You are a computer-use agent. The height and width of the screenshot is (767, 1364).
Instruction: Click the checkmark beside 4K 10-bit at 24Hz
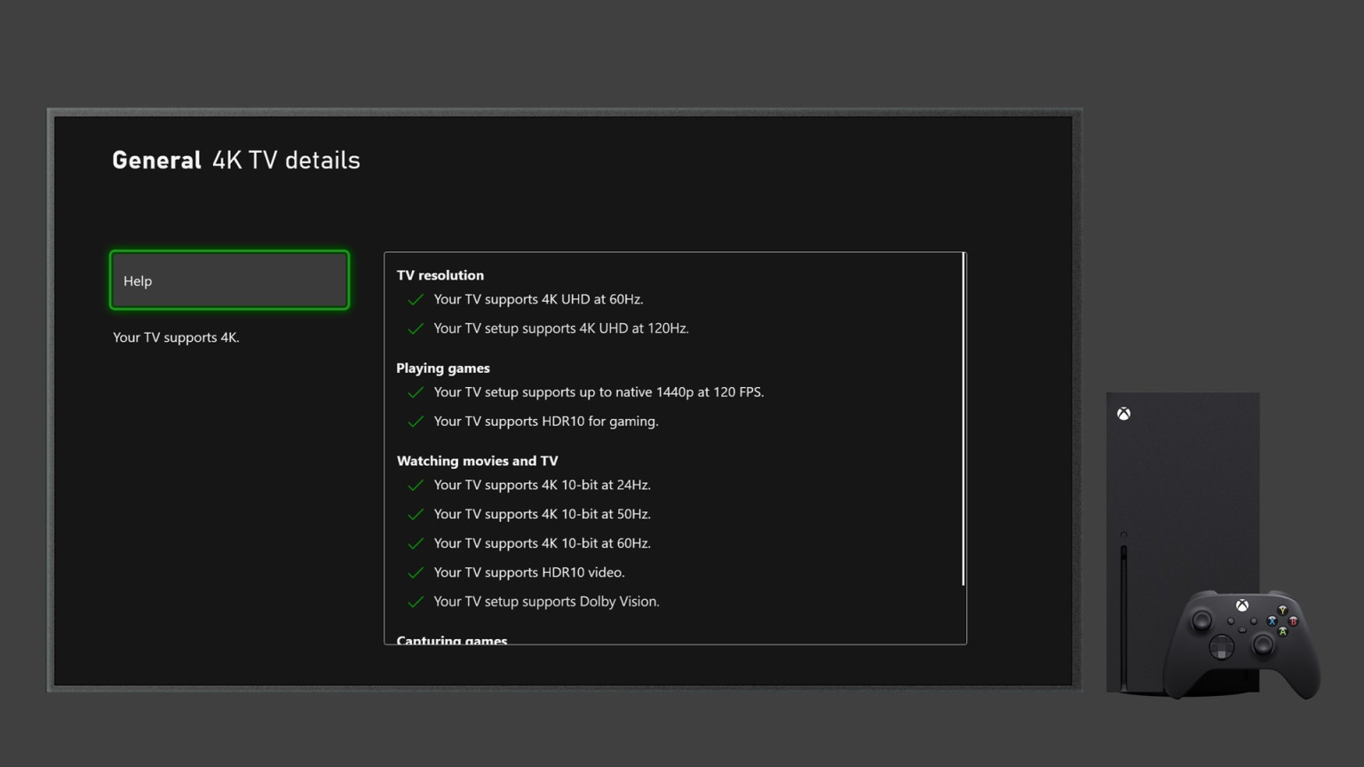[x=416, y=486]
